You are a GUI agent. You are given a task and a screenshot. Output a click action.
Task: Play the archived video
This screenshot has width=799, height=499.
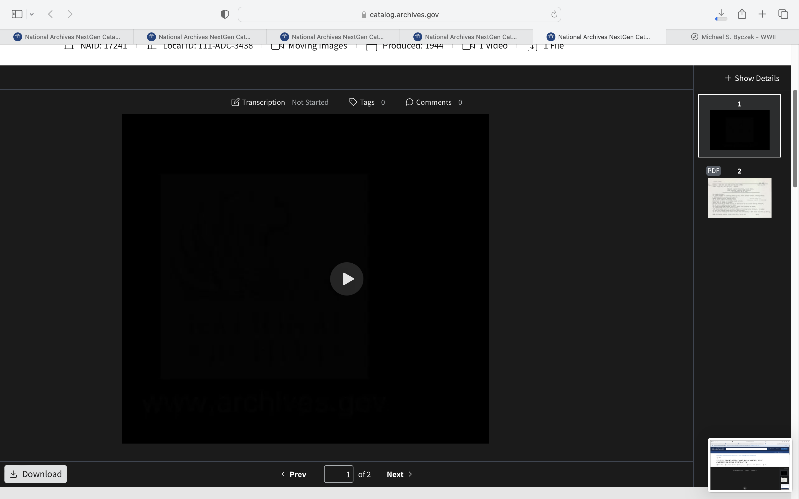pos(346,279)
